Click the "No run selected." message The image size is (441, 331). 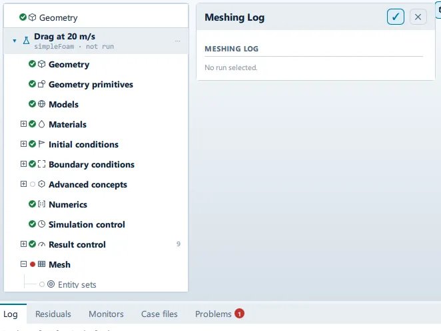231,67
